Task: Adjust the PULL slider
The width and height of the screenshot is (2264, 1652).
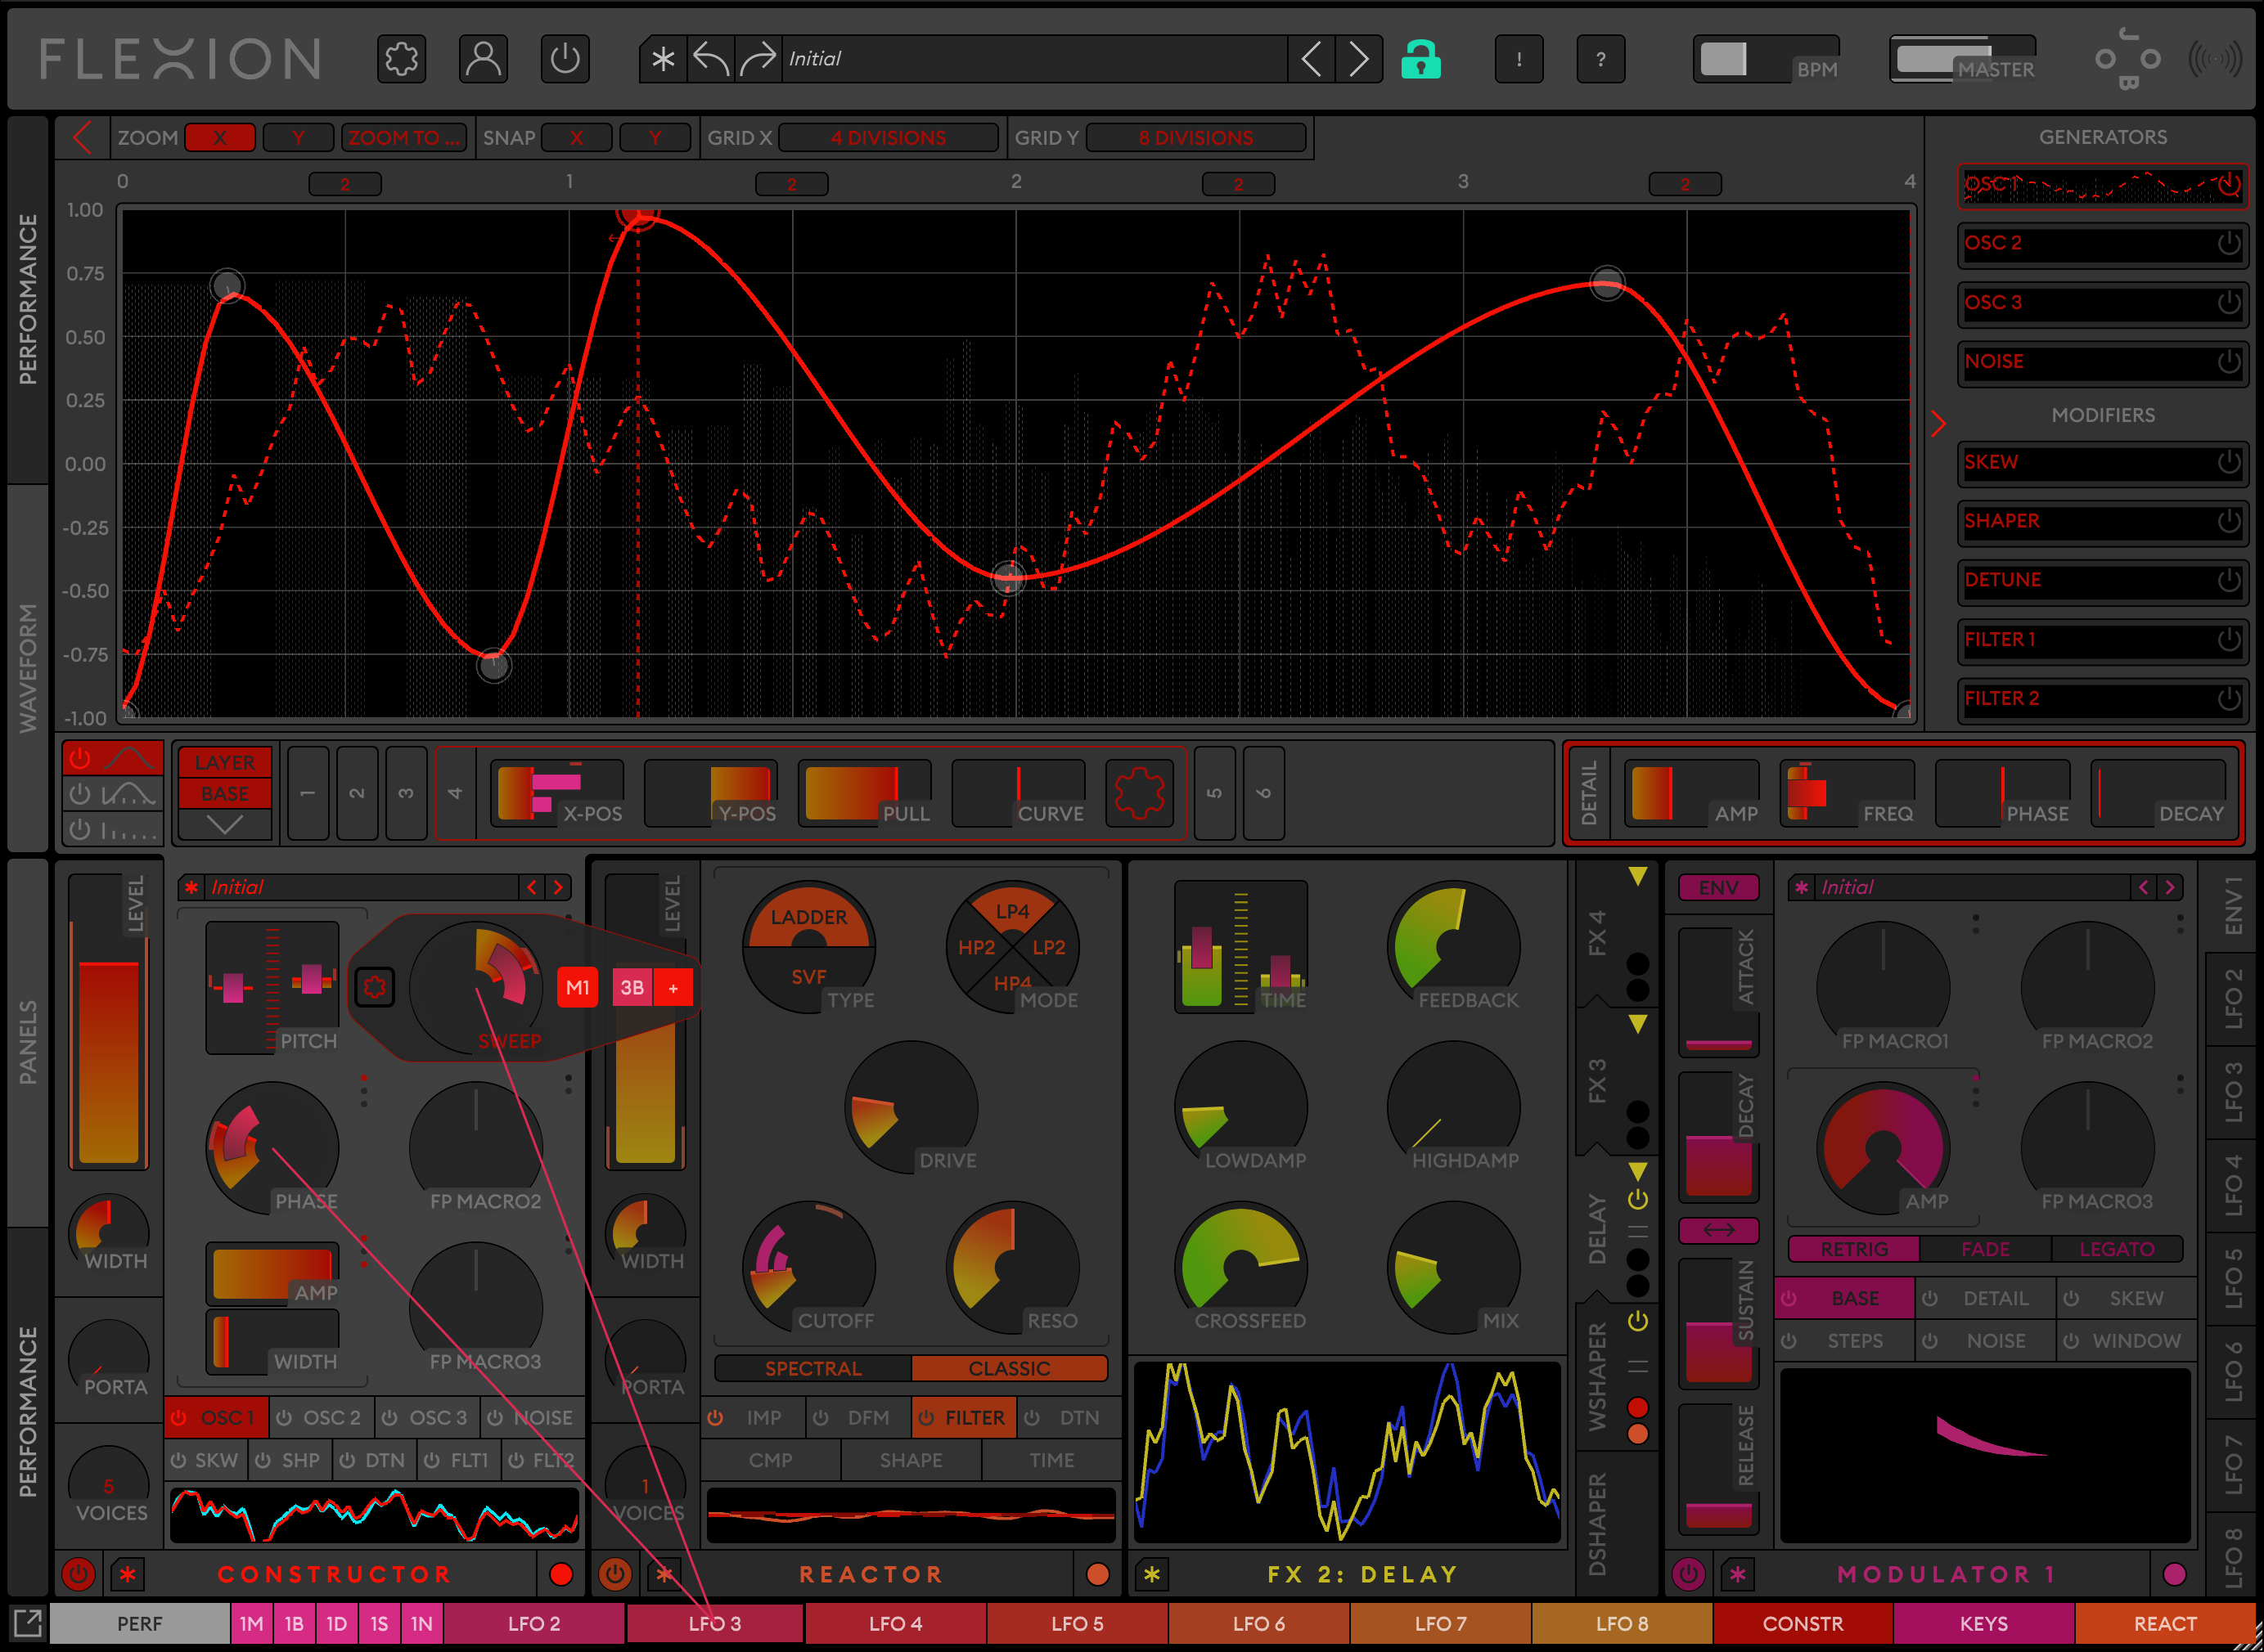Action: [x=864, y=792]
